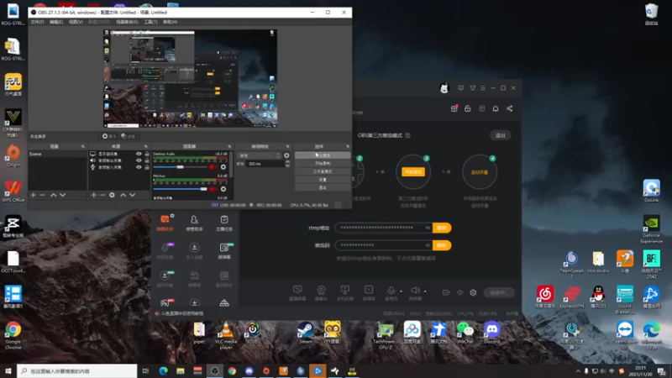Lock the audio input capture source
Viewport: 672px width, 378px height.
[147, 167]
